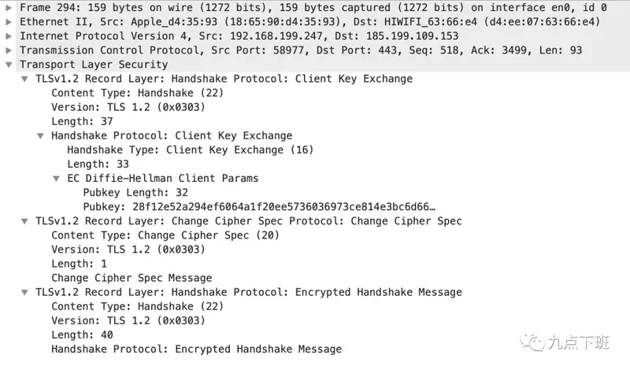Collapse the Client Key Exchange record layer arrow
Screen dimensions: 630x370
(25, 79)
